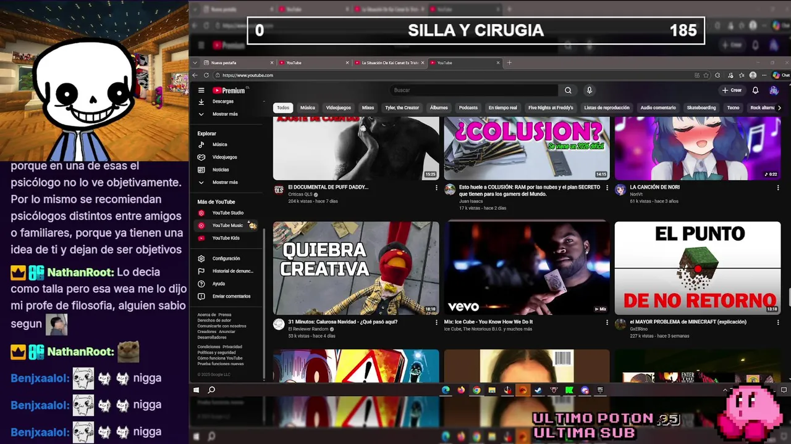Click the YouTube Premium logo
The image size is (791, 444).
(x=229, y=90)
